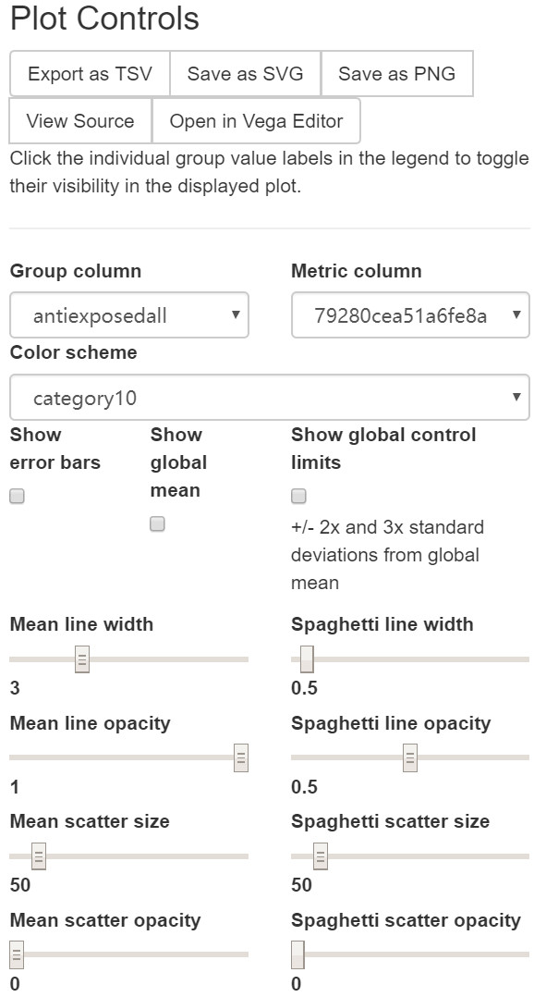The height and width of the screenshot is (997, 534).
Task: Check Show global control limits
Action: [x=297, y=496]
